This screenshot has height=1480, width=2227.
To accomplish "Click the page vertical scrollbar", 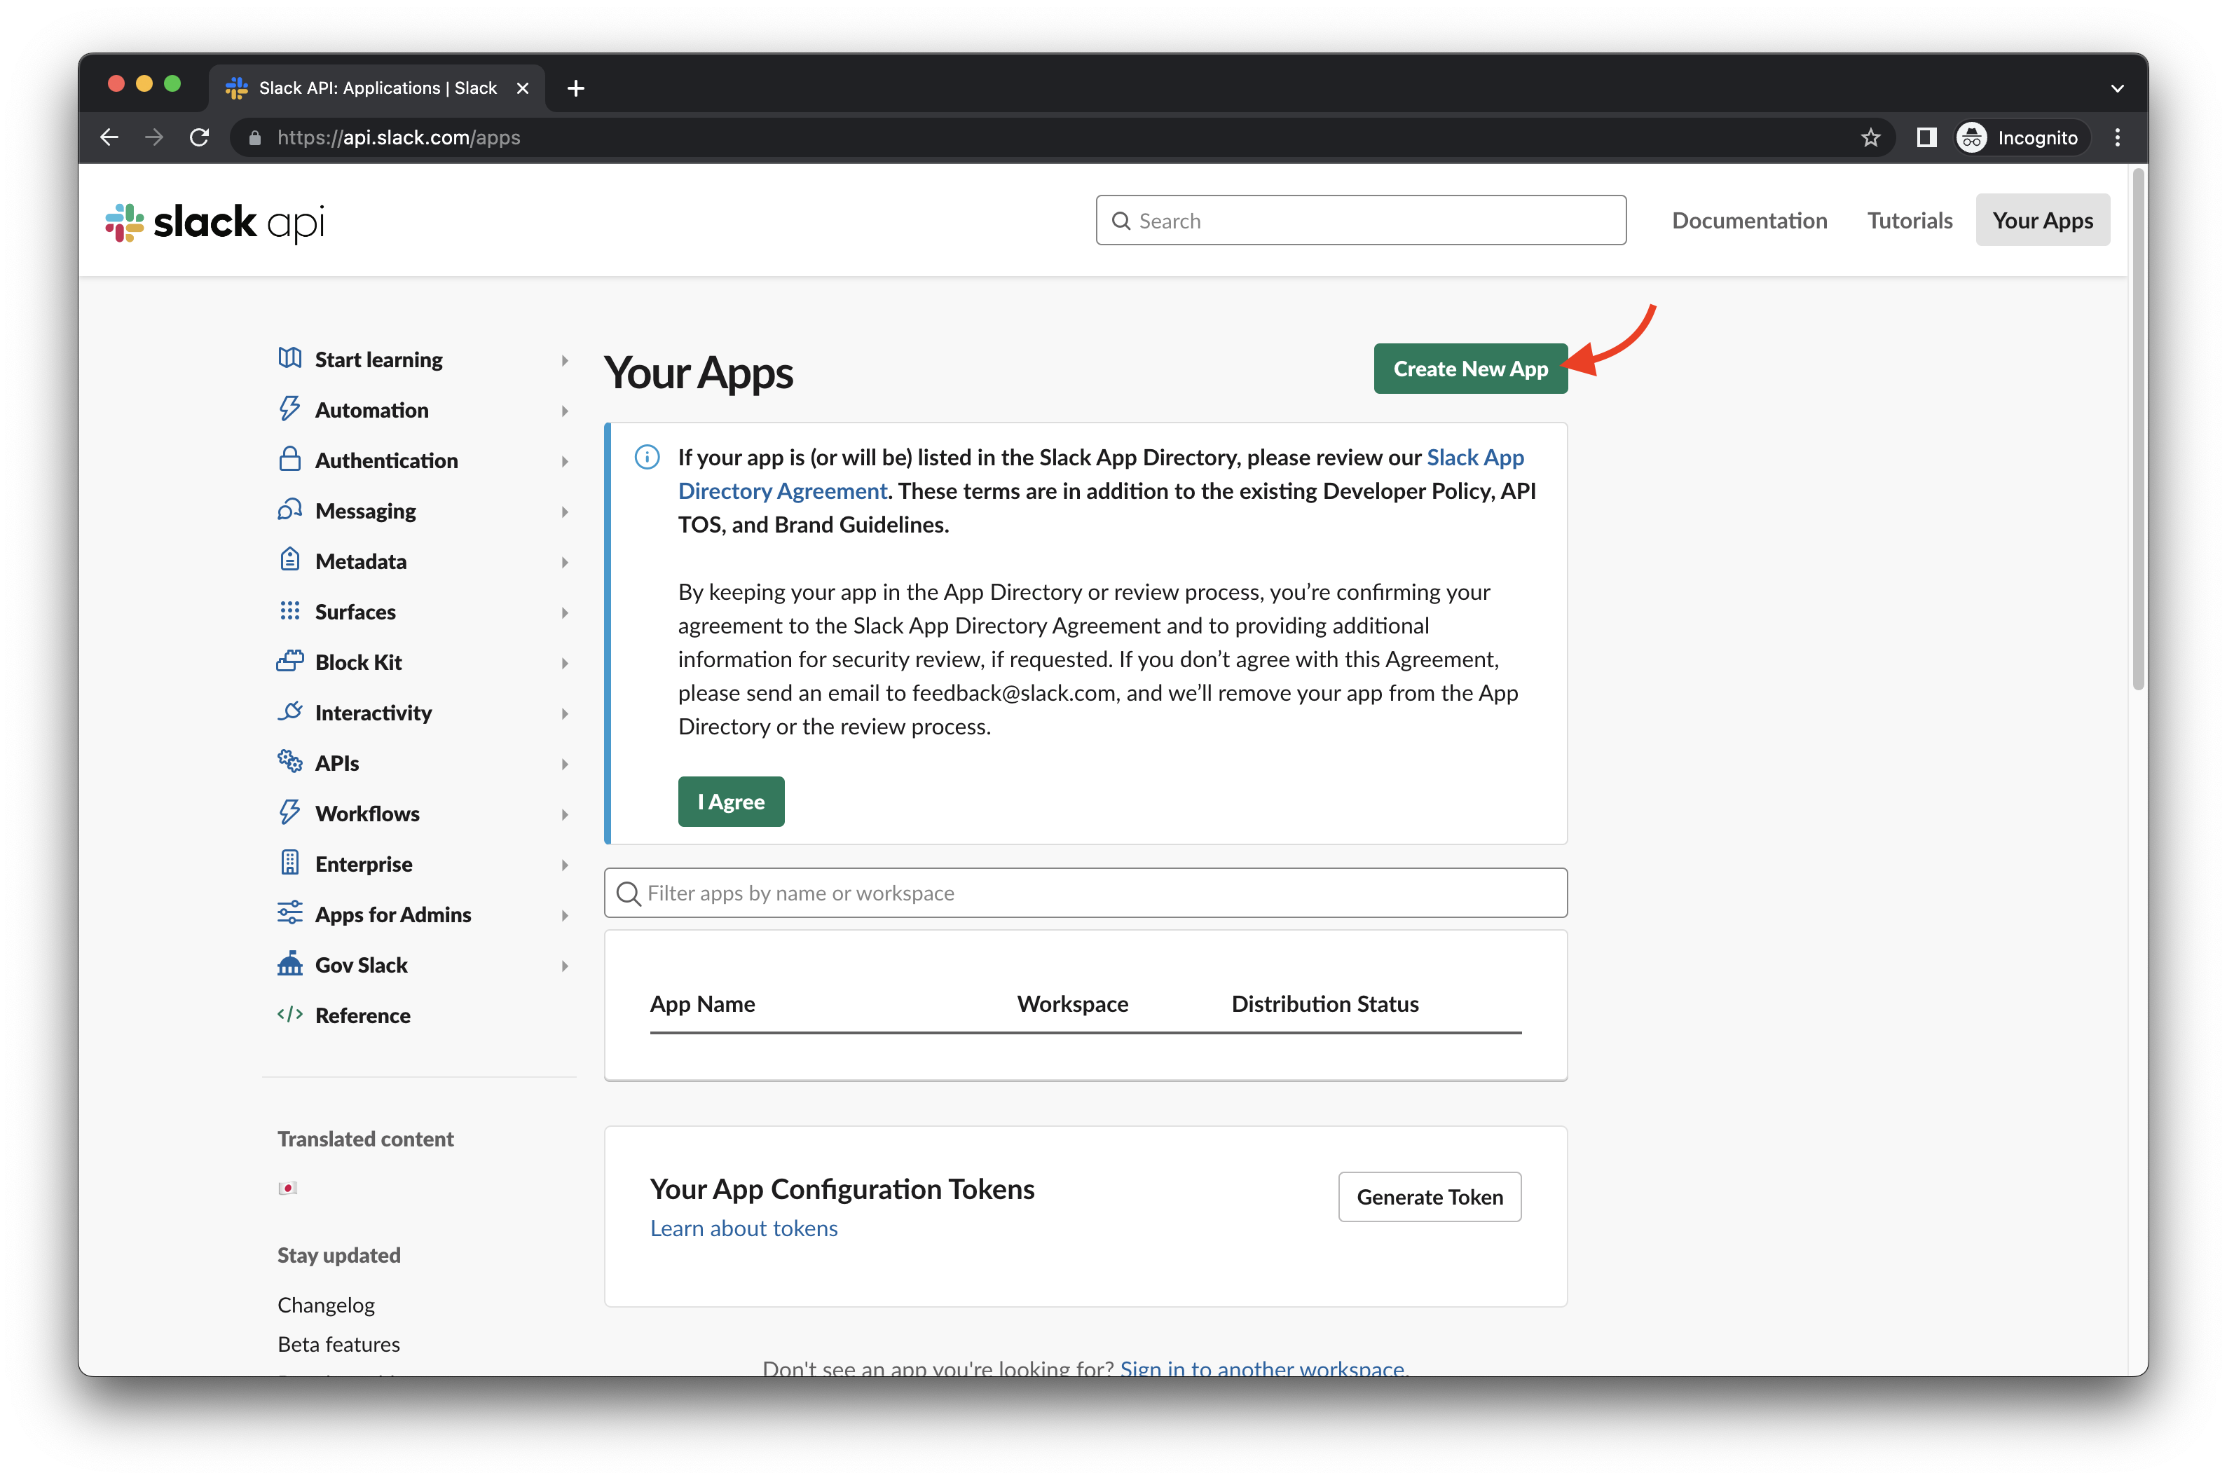I will [2138, 430].
